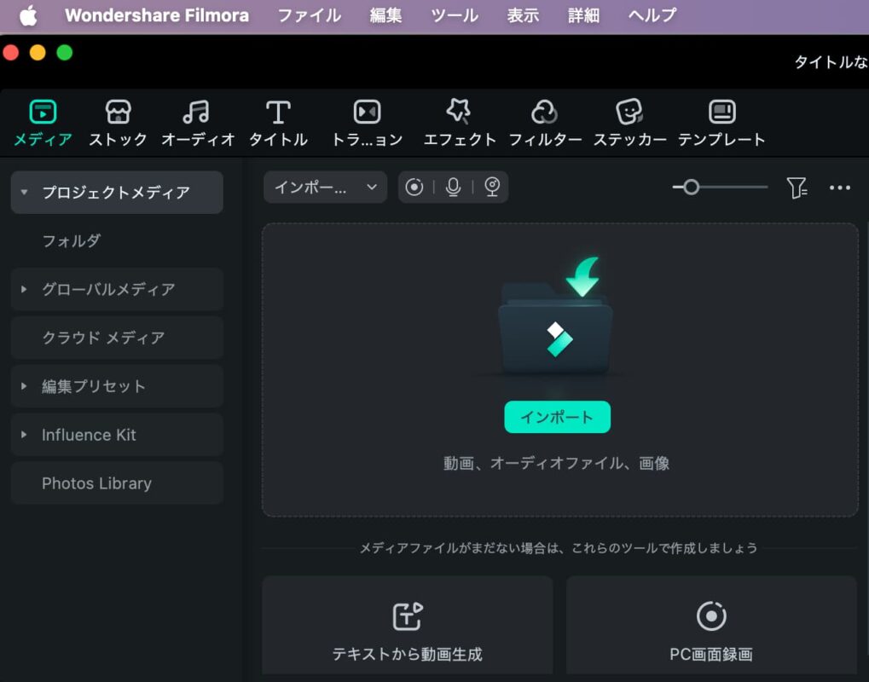Viewport: 869px width, 682px height.
Task: Click the thumbnail size slider handle
Action: [x=691, y=188]
